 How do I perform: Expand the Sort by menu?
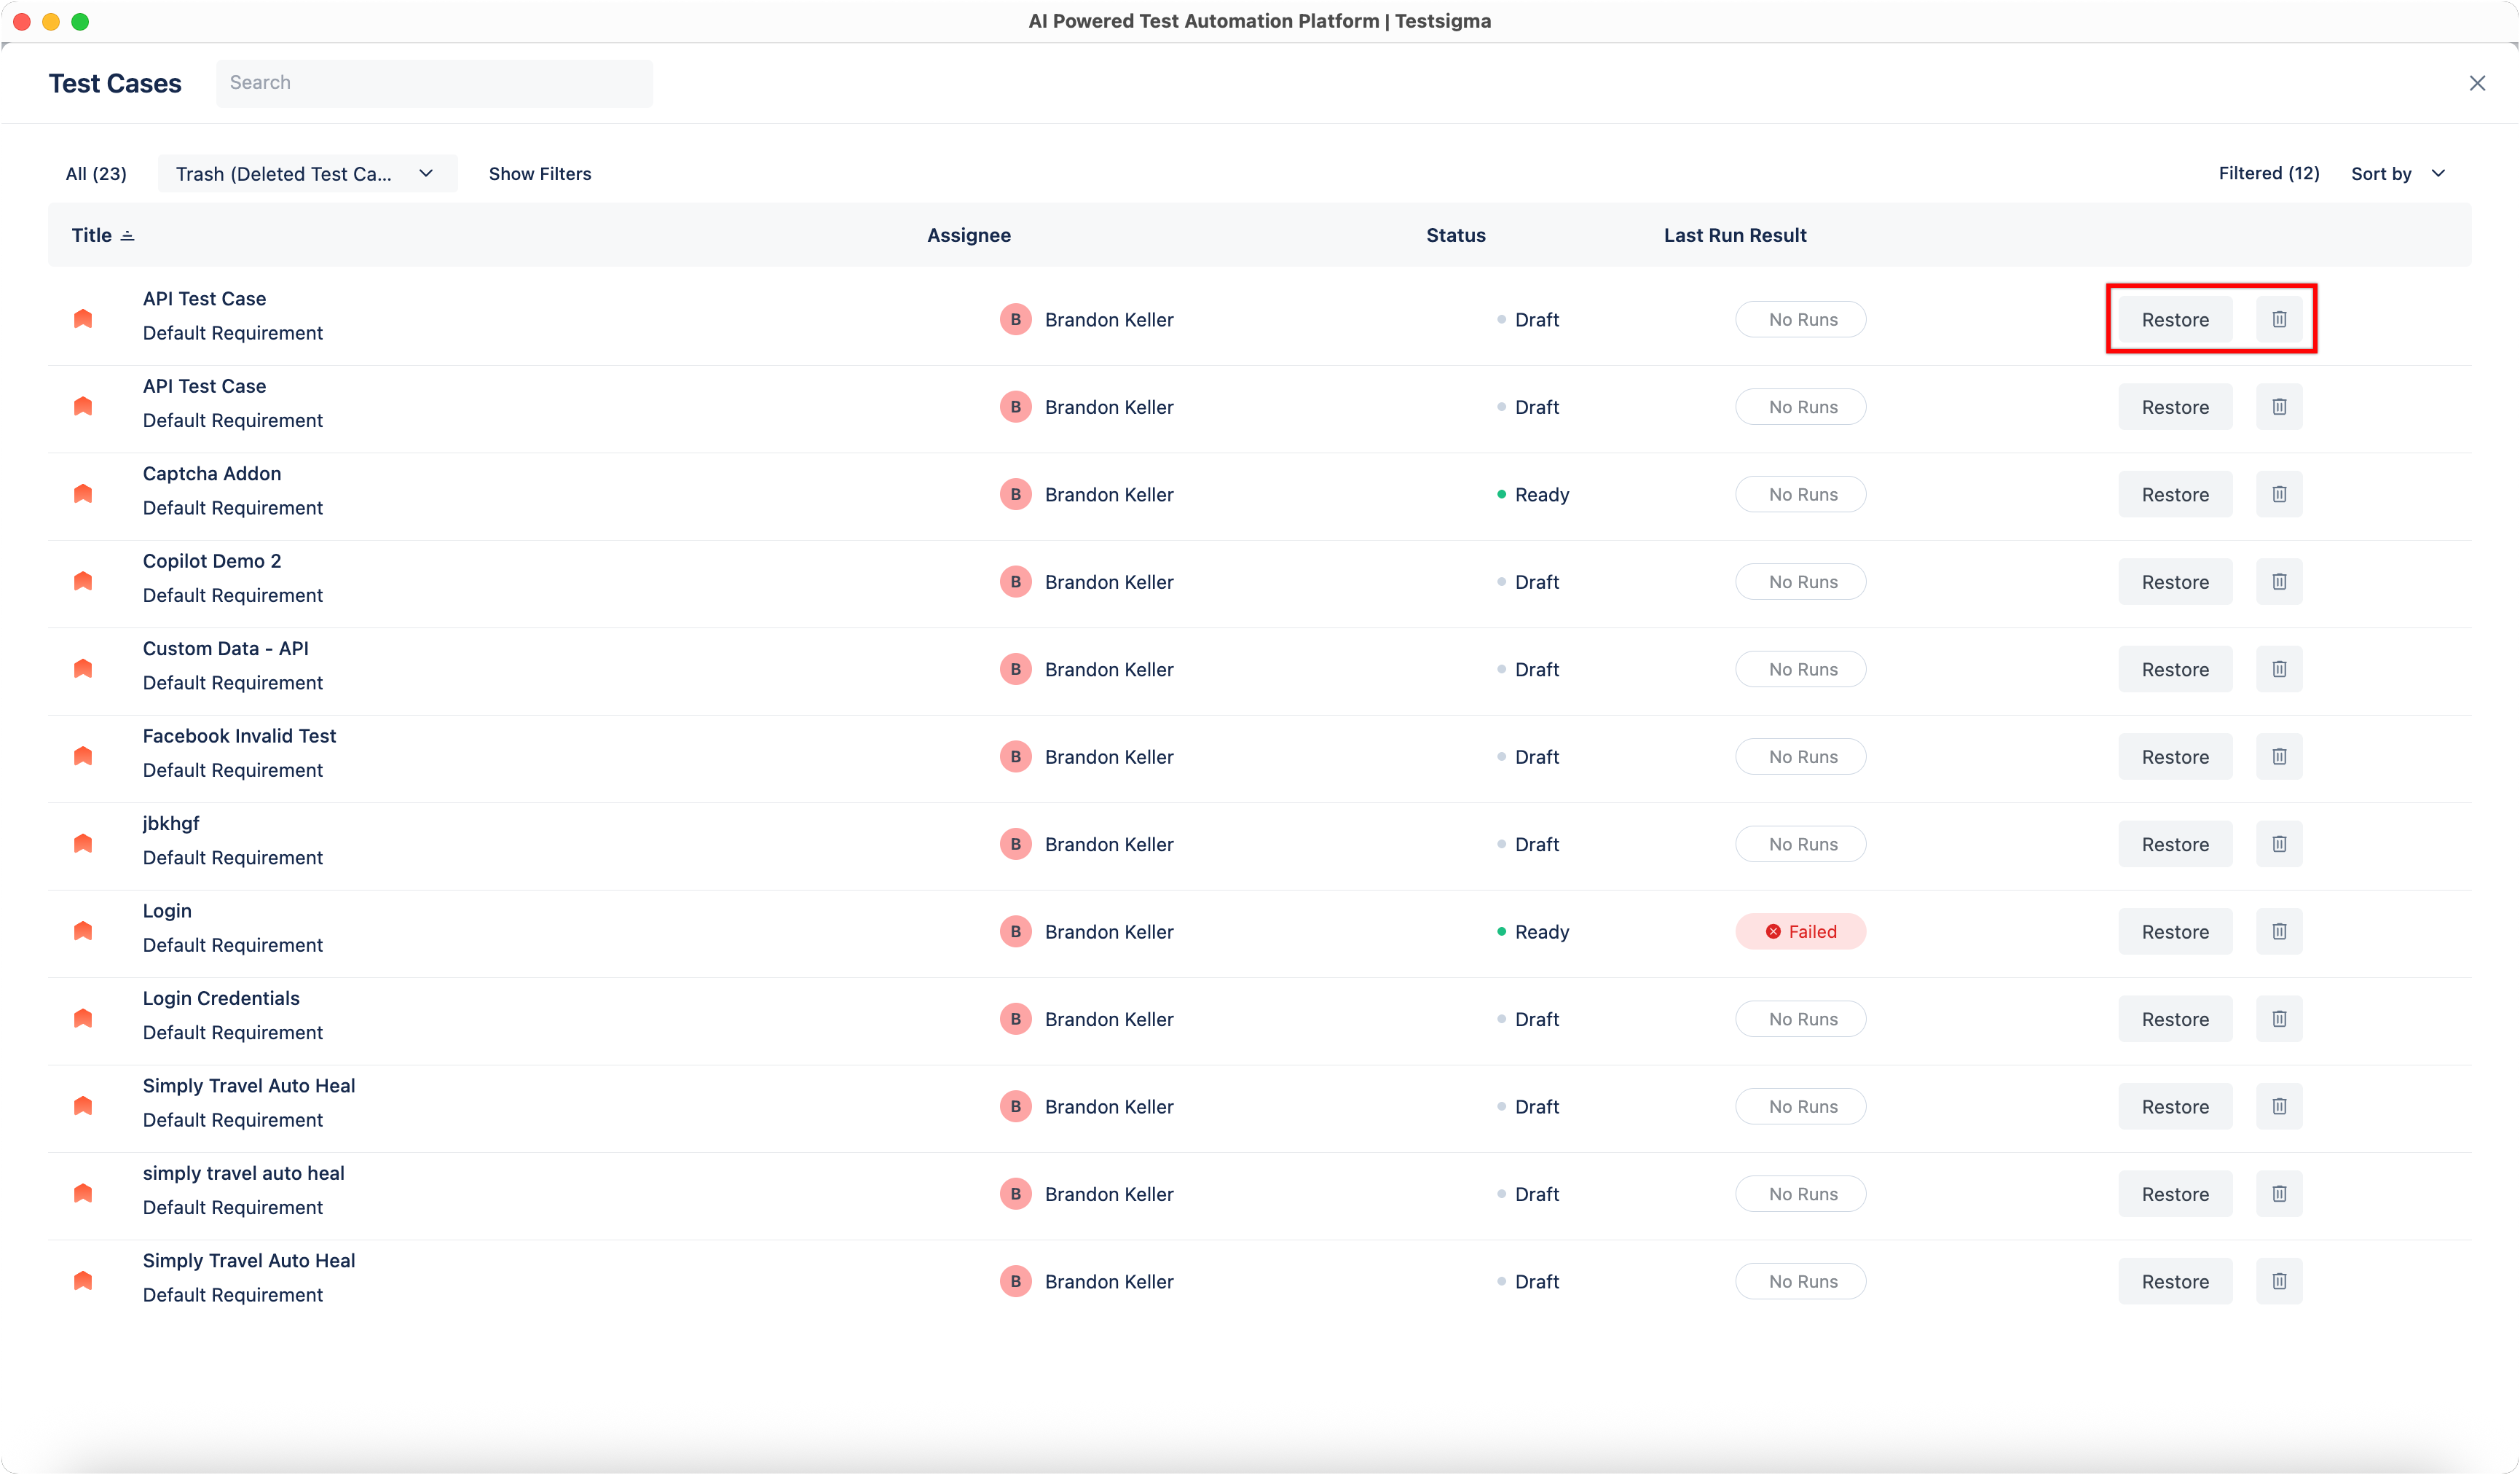(2397, 174)
